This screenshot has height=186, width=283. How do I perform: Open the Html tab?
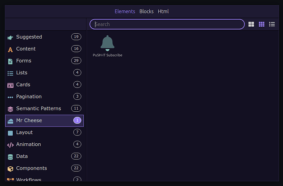[x=163, y=11]
